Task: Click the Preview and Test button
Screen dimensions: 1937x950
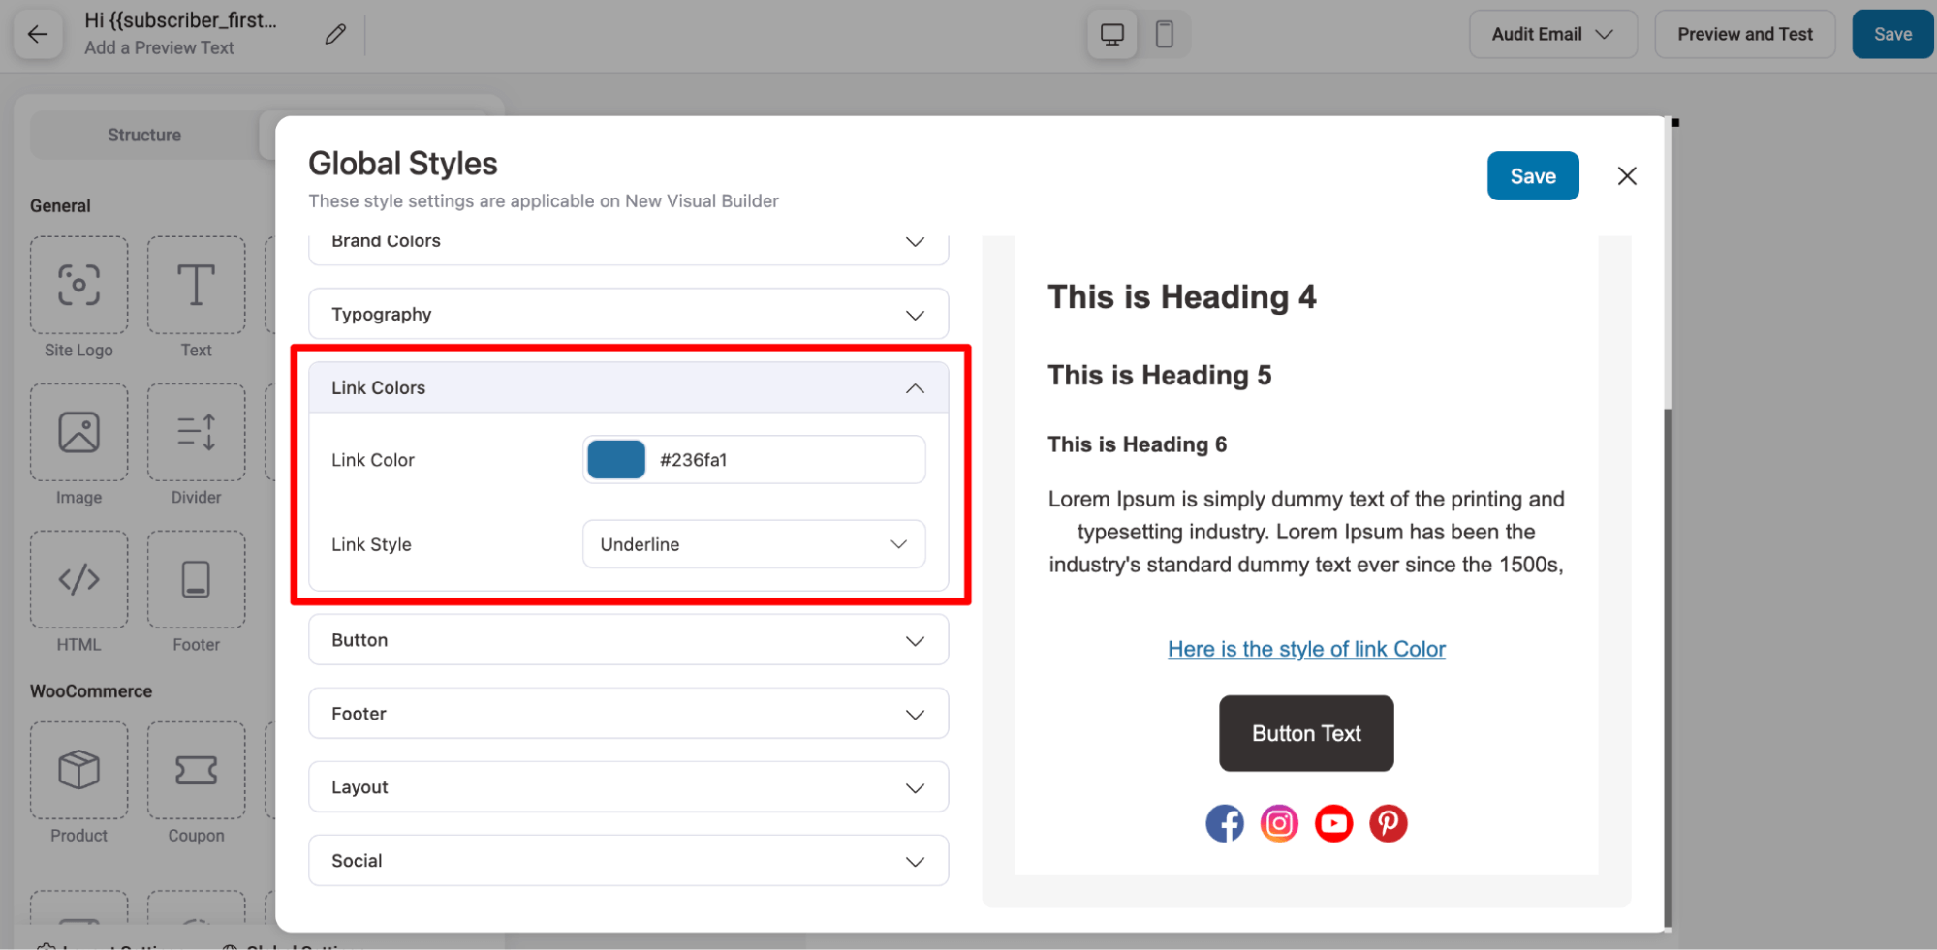Action: (1744, 35)
